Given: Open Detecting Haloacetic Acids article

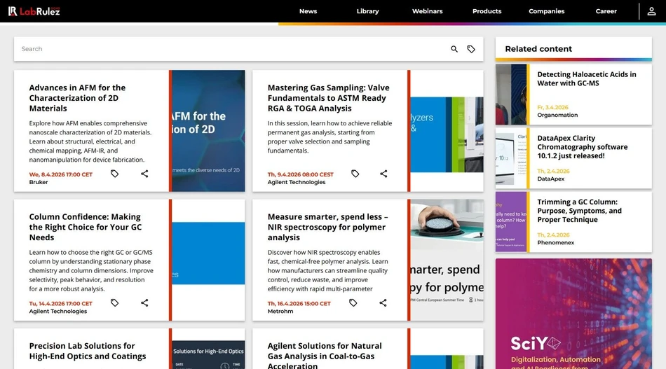Looking at the screenshot, I should (586, 78).
